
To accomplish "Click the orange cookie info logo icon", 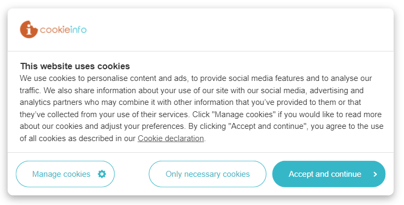I will (29, 29).
